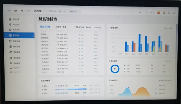Click the blue cloud logo in the header
This screenshot has height=104, width=181.
click(9, 11)
